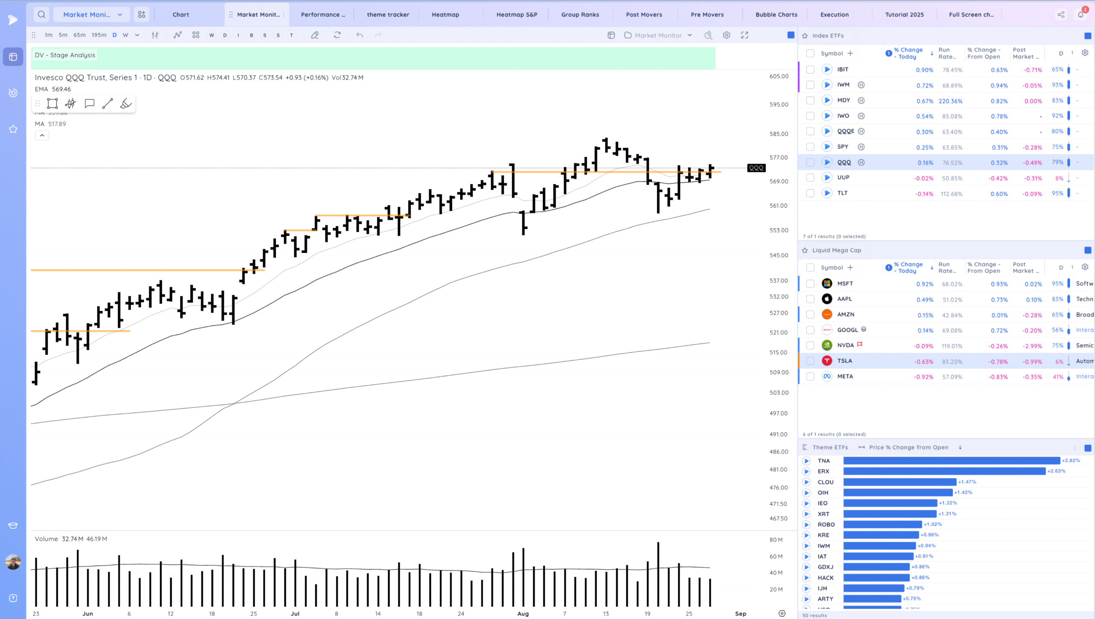The width and height of the screenshot is (1095, 619).
Task: Enter fullscreen chart mode icon
Action: (x=745, y=35)
